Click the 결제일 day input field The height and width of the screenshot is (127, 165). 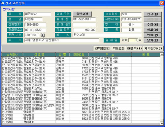133,40
